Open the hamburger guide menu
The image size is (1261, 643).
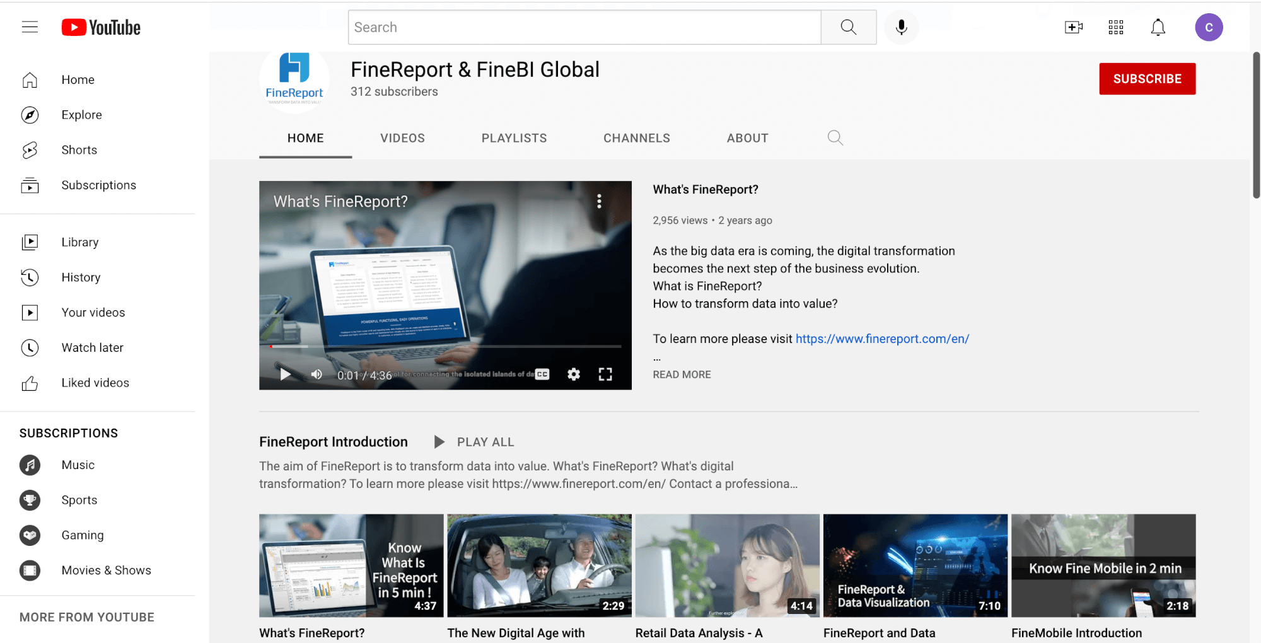pyautogui.click(x=30, y=27)
